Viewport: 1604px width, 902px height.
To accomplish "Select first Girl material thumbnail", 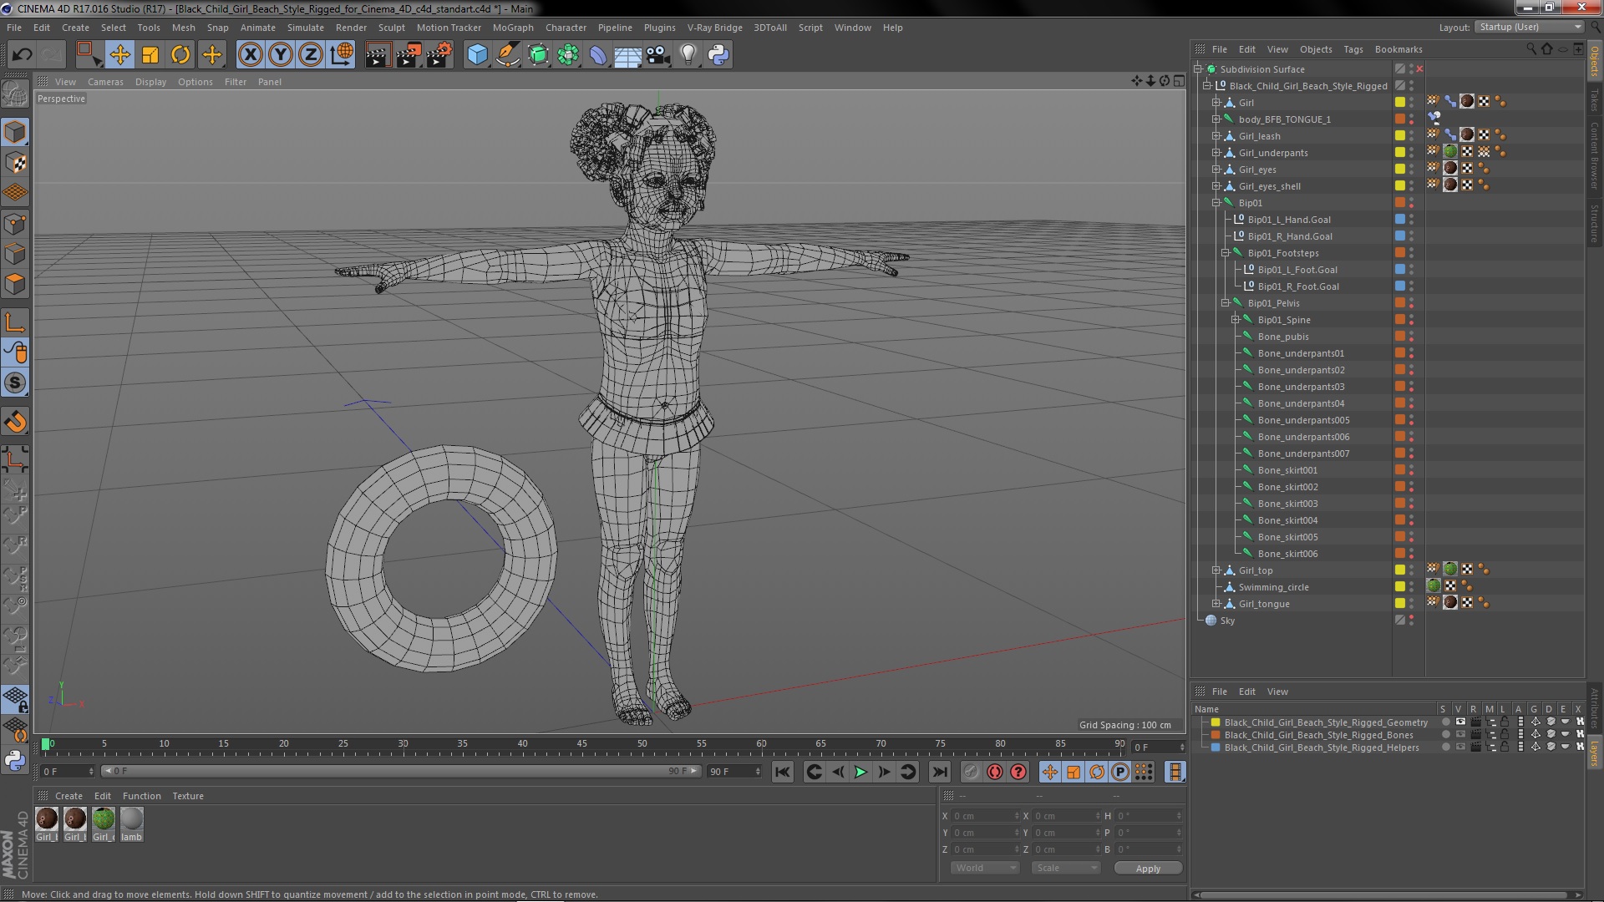I will [x=47, y=823].
